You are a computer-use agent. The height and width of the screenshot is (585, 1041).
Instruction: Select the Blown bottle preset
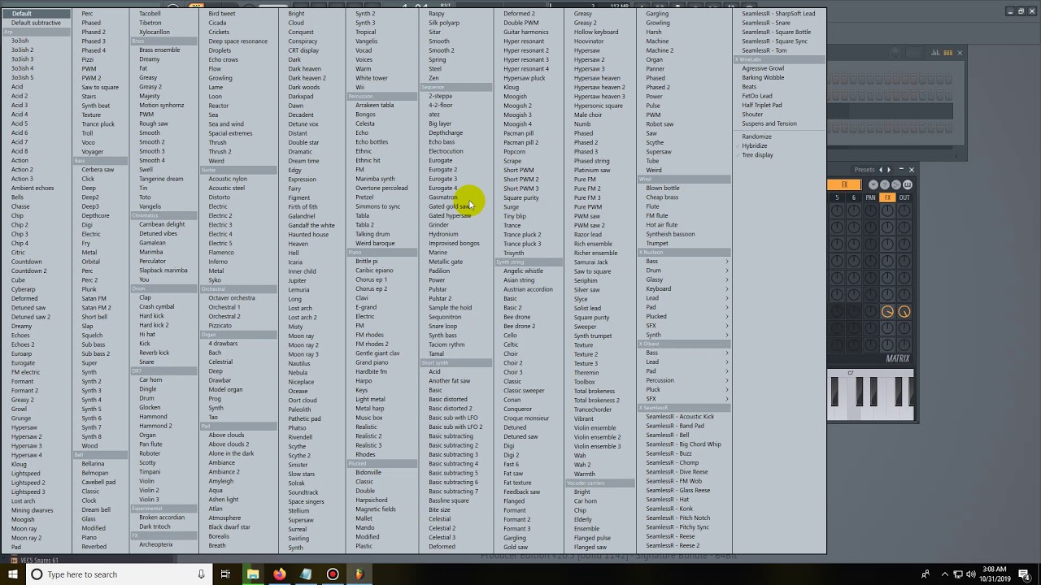(x=663, y=188)
